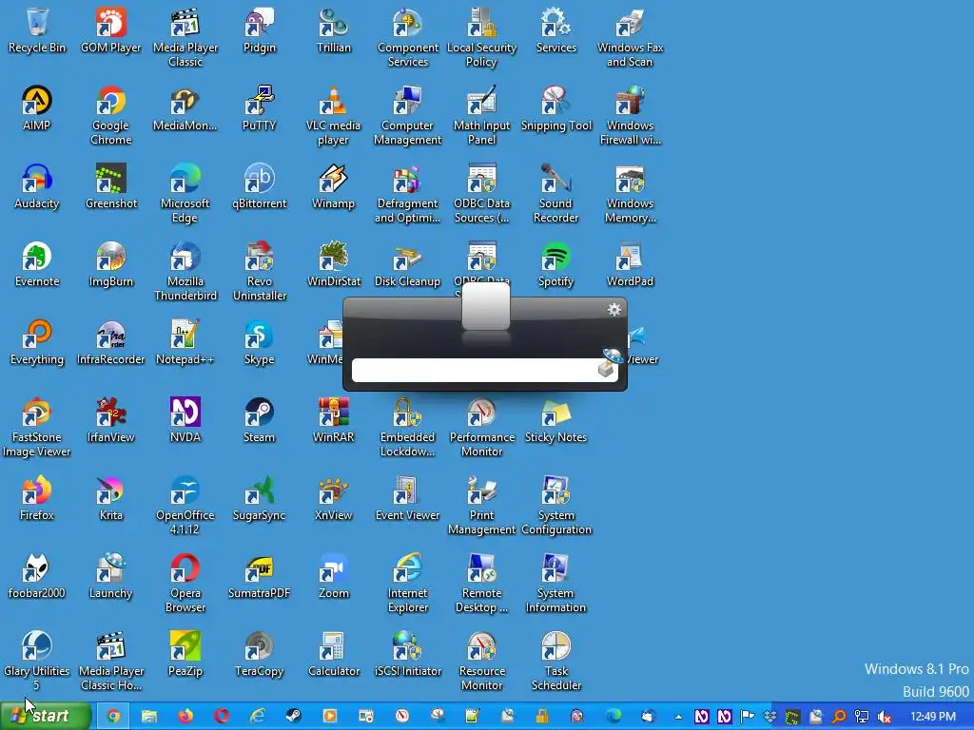This screenshot has width=974, height=730.
Task: Select the Mozilla Thunderbird shortcut
Action: pos(185,272)
